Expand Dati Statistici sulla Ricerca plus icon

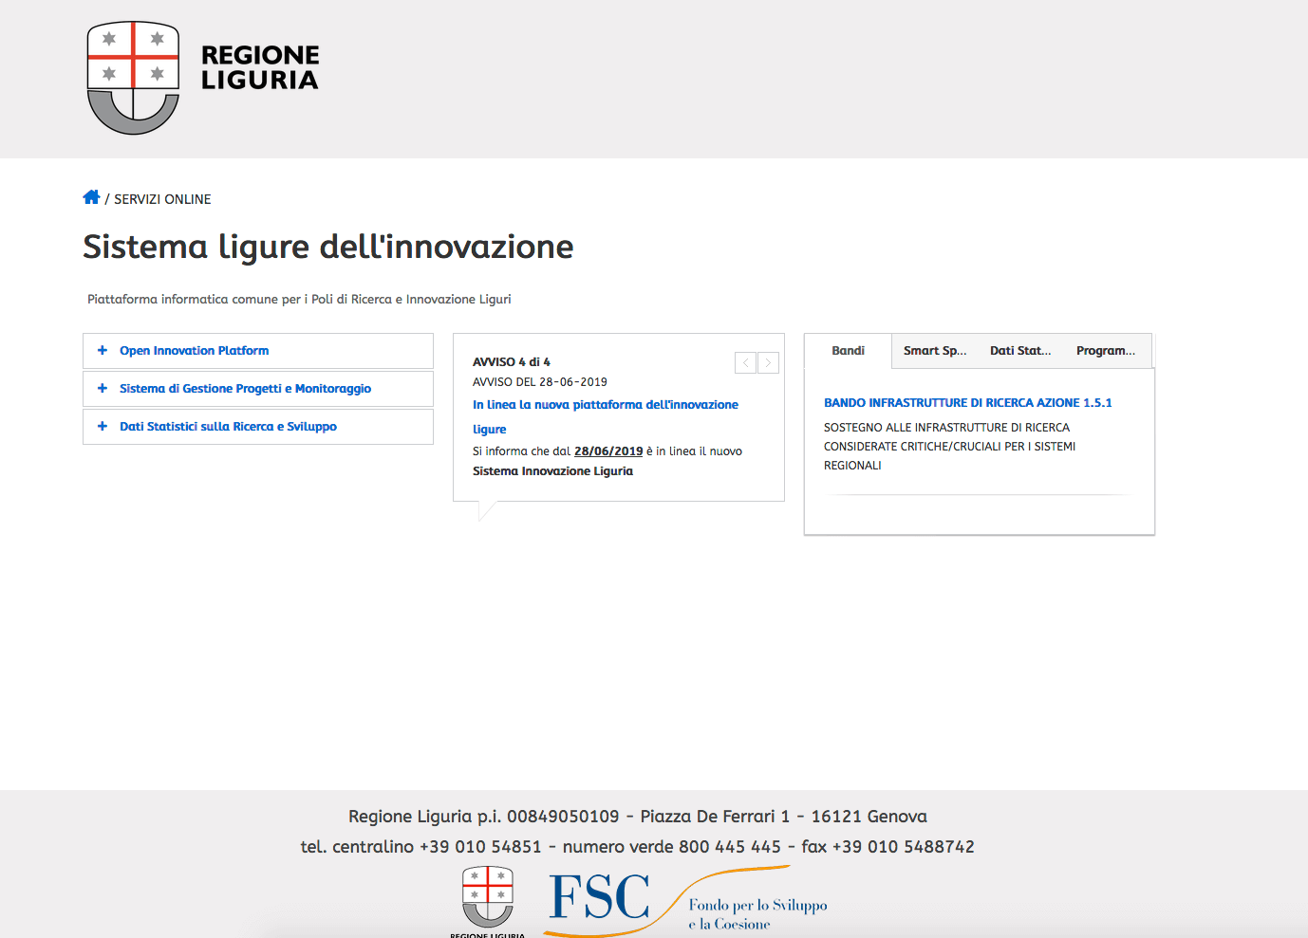coord(103,427)
